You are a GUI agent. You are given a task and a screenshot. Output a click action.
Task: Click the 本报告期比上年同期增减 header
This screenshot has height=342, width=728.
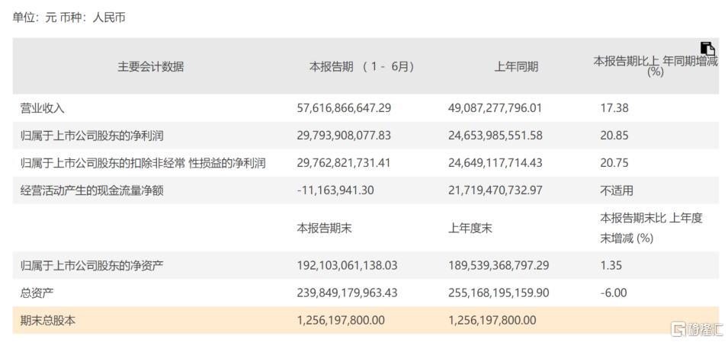pyautogui.click(x=656, y=66)
